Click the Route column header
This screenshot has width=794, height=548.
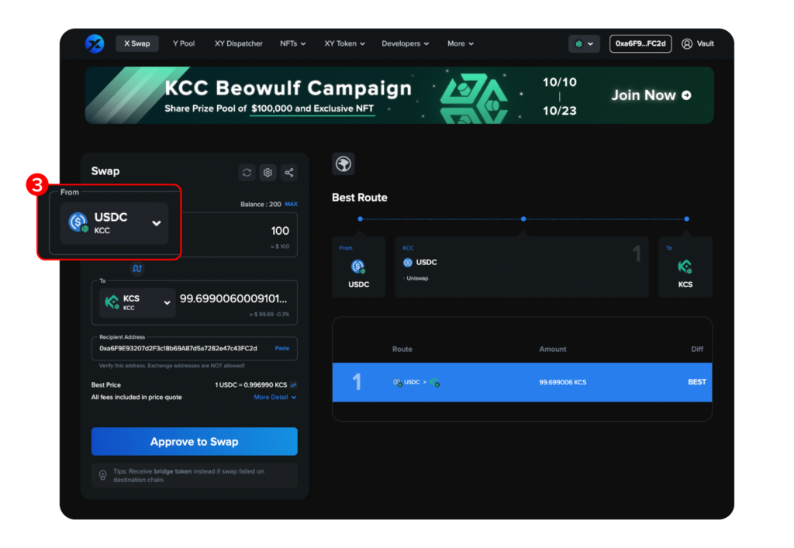click(402, 349)
